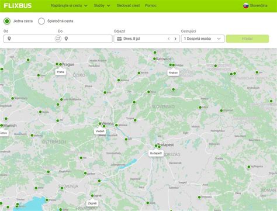Open the Naplánujte si cestu menu
This screenshot has width=277, height=211.
[x=69, y=6]
